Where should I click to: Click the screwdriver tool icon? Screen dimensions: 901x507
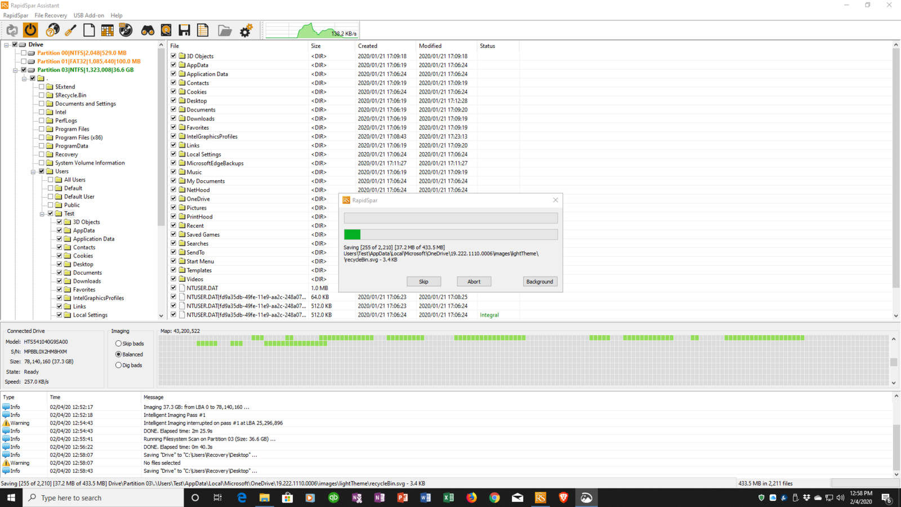coord(70,30)
